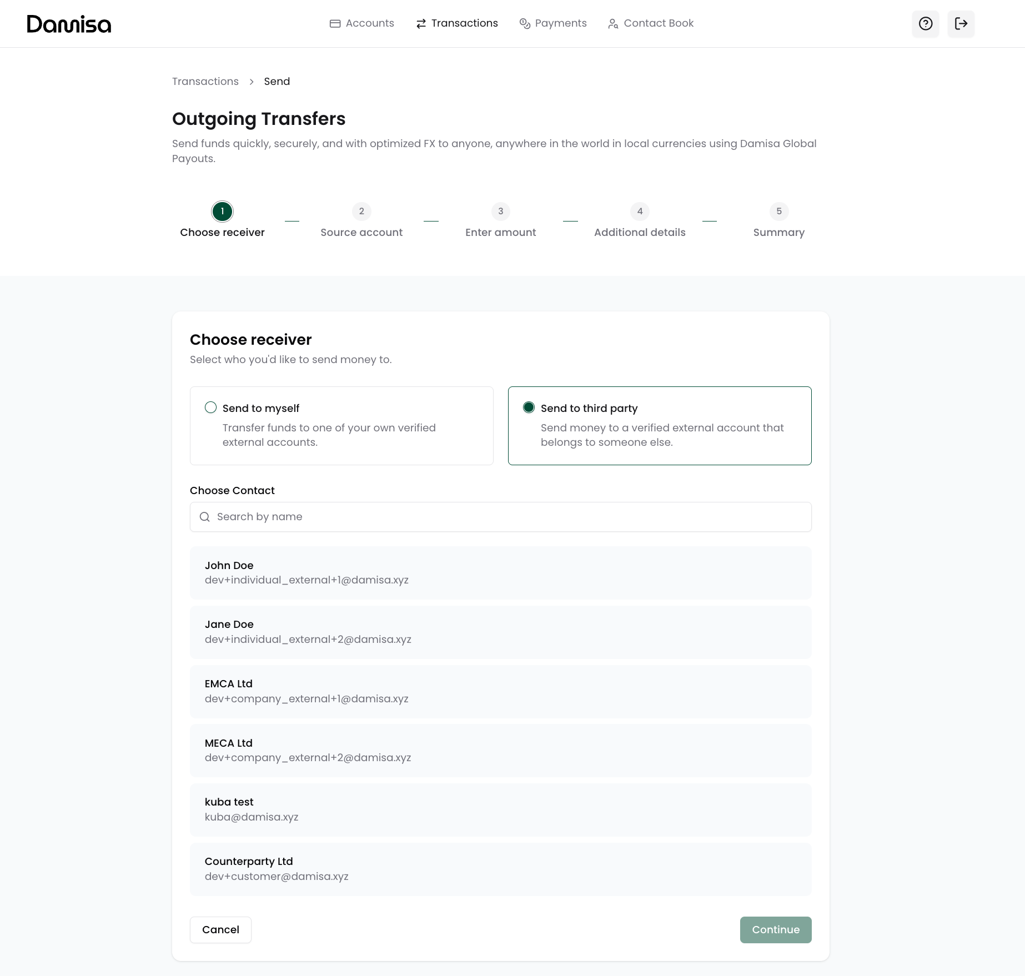Click the Damisa logo

click(x=69, y=24)
